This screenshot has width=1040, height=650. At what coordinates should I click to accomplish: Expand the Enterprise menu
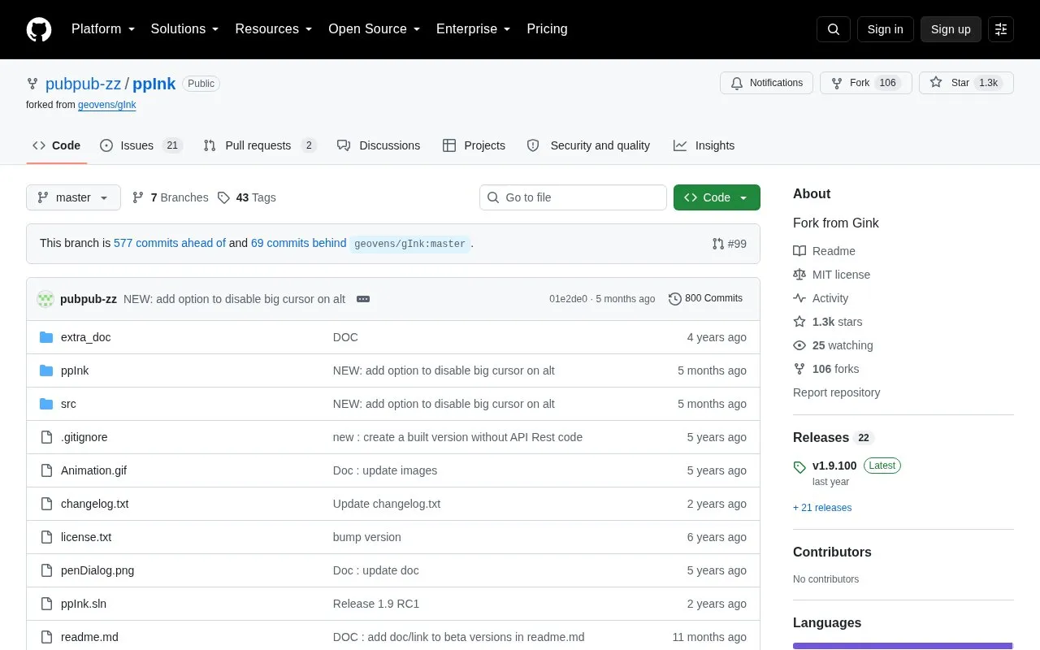[474, 29]
